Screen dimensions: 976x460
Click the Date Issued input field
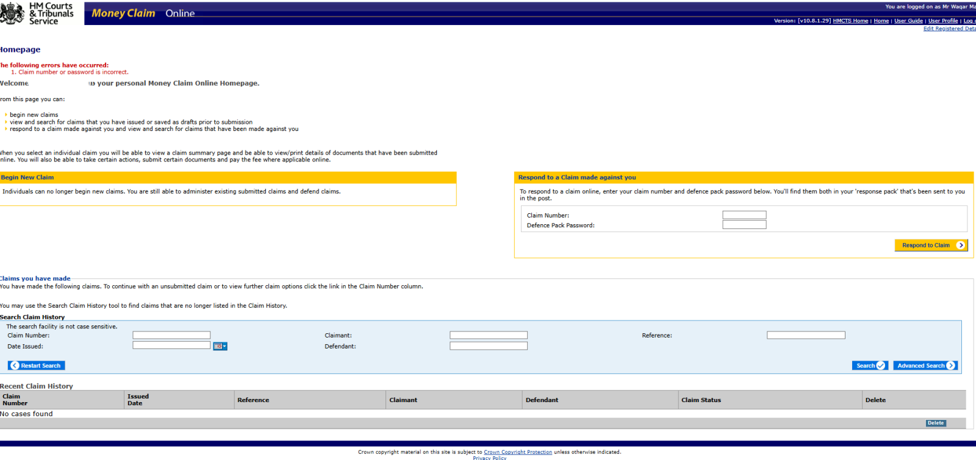click(x=171, y=345)
